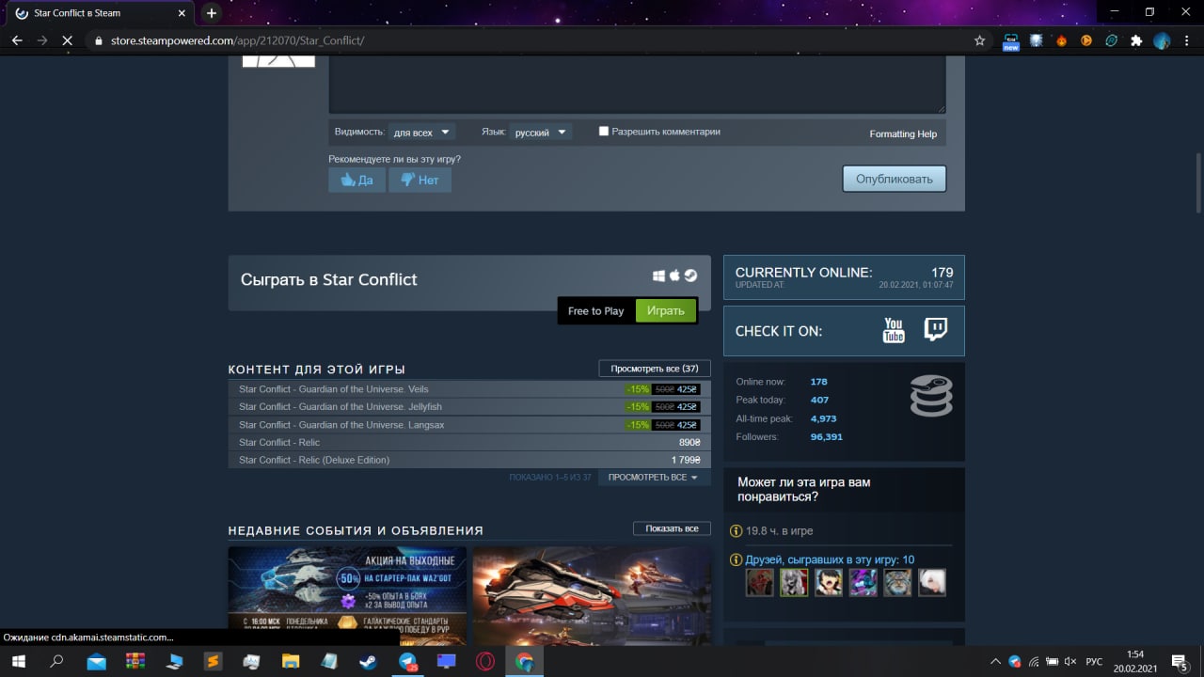Click the extension icon with the 'new' badge
The height and width of the screenshot is (677, 1204).
click(x=1011, y=41)
